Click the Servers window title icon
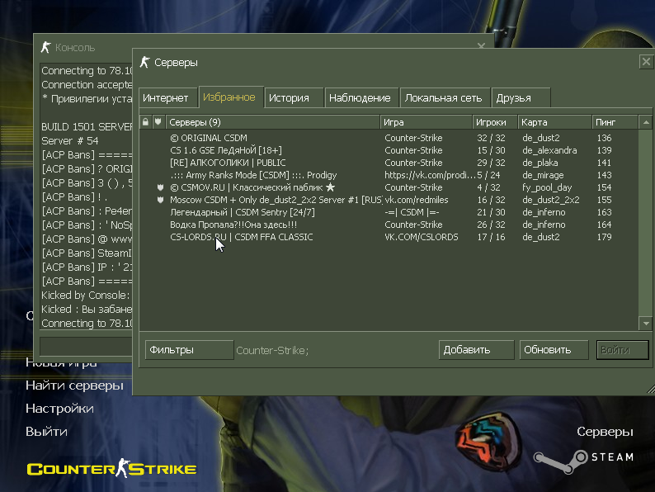The image size is (655, 492). tap(144, 62)
